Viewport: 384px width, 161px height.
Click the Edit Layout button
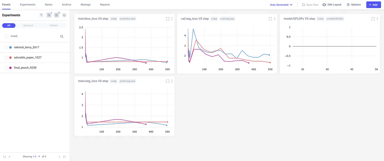coord(332,5)
